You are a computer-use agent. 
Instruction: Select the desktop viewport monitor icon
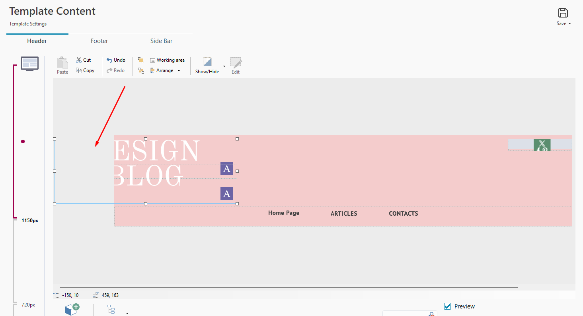29,63
